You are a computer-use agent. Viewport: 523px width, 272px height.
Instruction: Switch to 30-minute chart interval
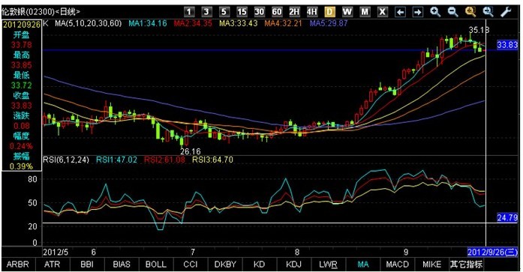(259, 12)
